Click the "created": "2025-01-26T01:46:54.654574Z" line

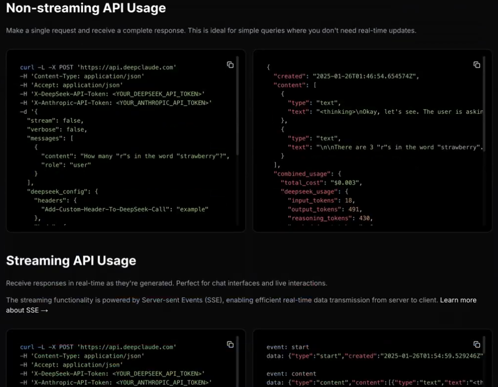coord(346,76)
